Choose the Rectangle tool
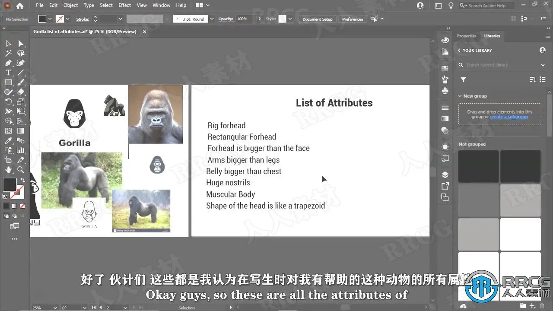The width and height of the screenshot is (553, 311). pyautogui.click(x=8, y=83)
